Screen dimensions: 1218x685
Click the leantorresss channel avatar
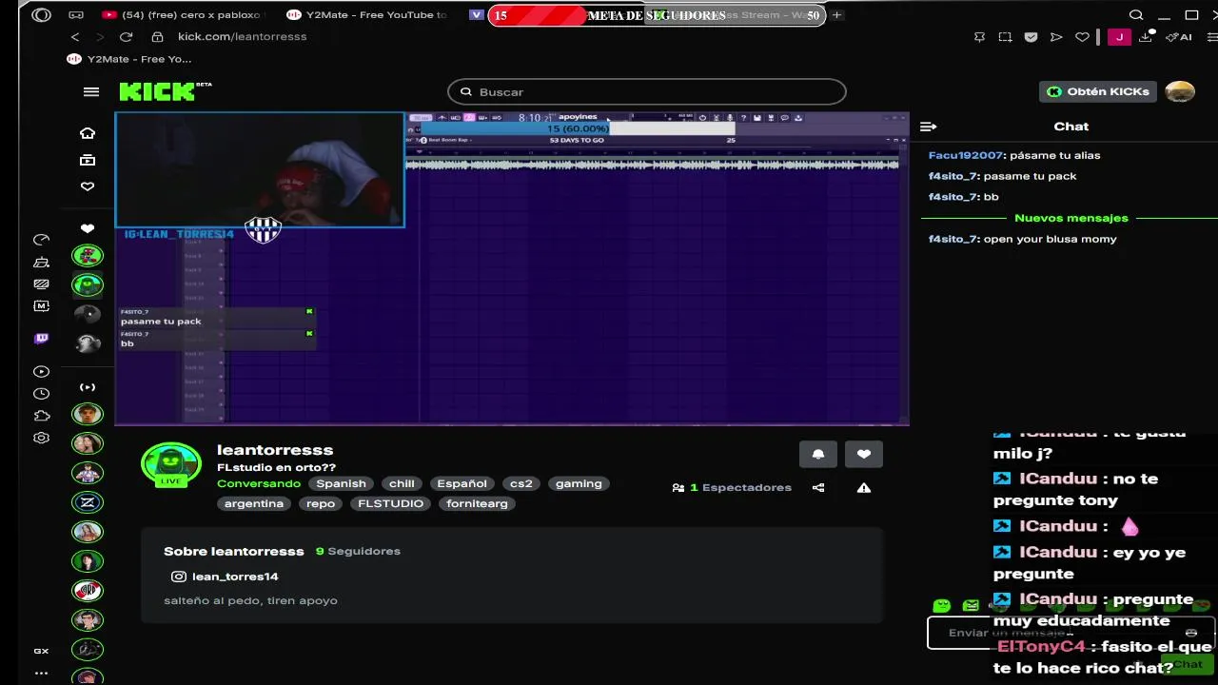(171, 465)
